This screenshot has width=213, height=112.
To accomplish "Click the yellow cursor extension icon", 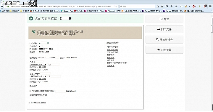I will point(200,7).
